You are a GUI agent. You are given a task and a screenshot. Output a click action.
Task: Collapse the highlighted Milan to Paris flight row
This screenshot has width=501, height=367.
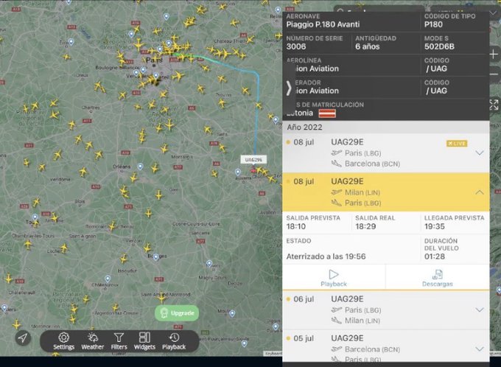(480, 192)
